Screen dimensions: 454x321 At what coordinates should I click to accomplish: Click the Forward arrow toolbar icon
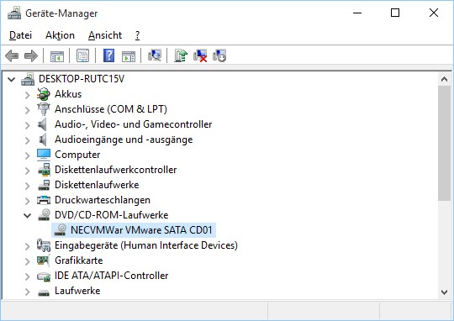click(31, 55)
